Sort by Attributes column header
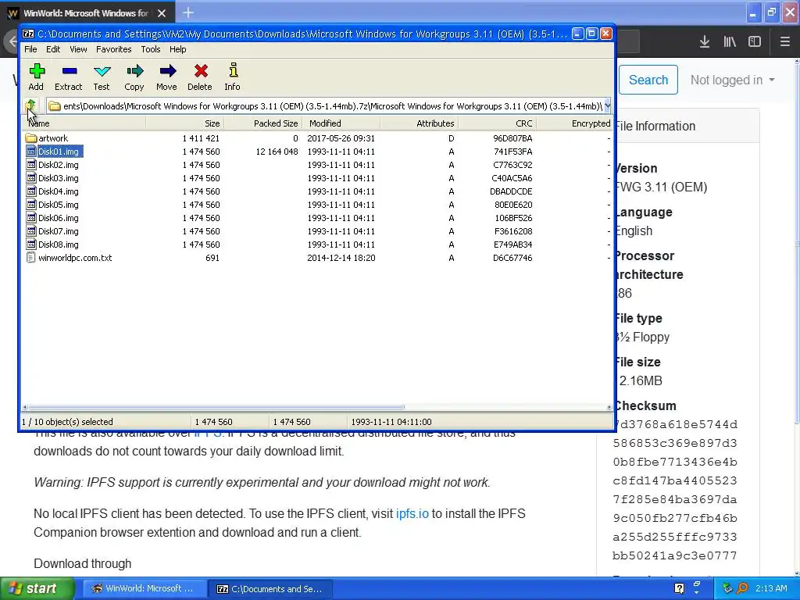800x600 pixels. tap(420, 123)
